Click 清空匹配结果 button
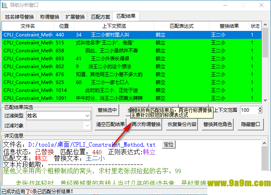 pos(110,124)
